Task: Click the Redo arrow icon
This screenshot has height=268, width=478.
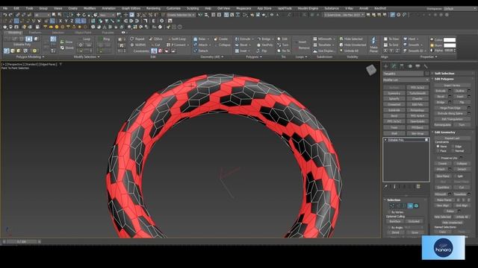Action: click(10, 15)
